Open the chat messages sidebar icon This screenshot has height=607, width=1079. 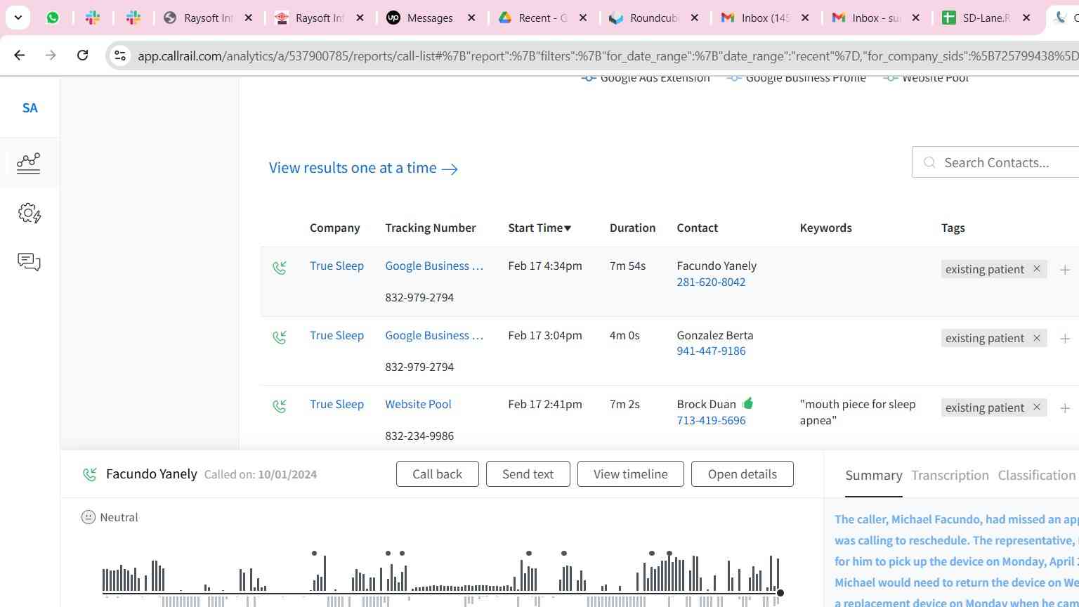tap(29, 262)
